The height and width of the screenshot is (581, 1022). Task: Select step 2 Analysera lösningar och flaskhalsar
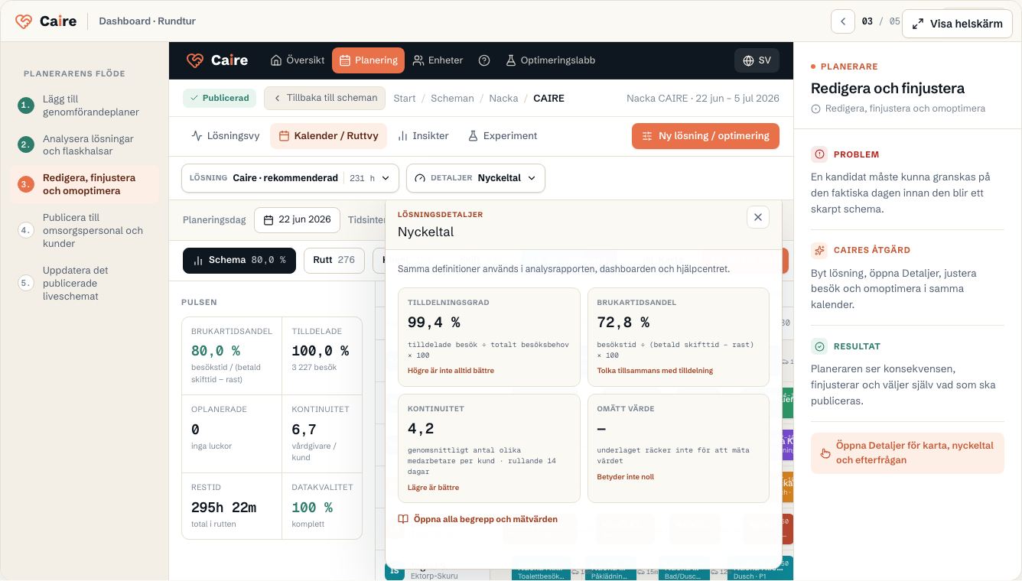point(84,145)
